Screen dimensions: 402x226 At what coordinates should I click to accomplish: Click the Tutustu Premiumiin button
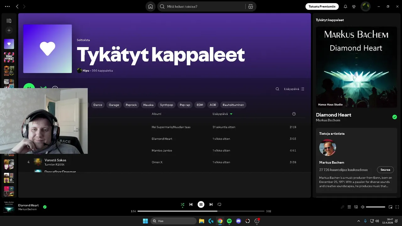tap(322, 6)
